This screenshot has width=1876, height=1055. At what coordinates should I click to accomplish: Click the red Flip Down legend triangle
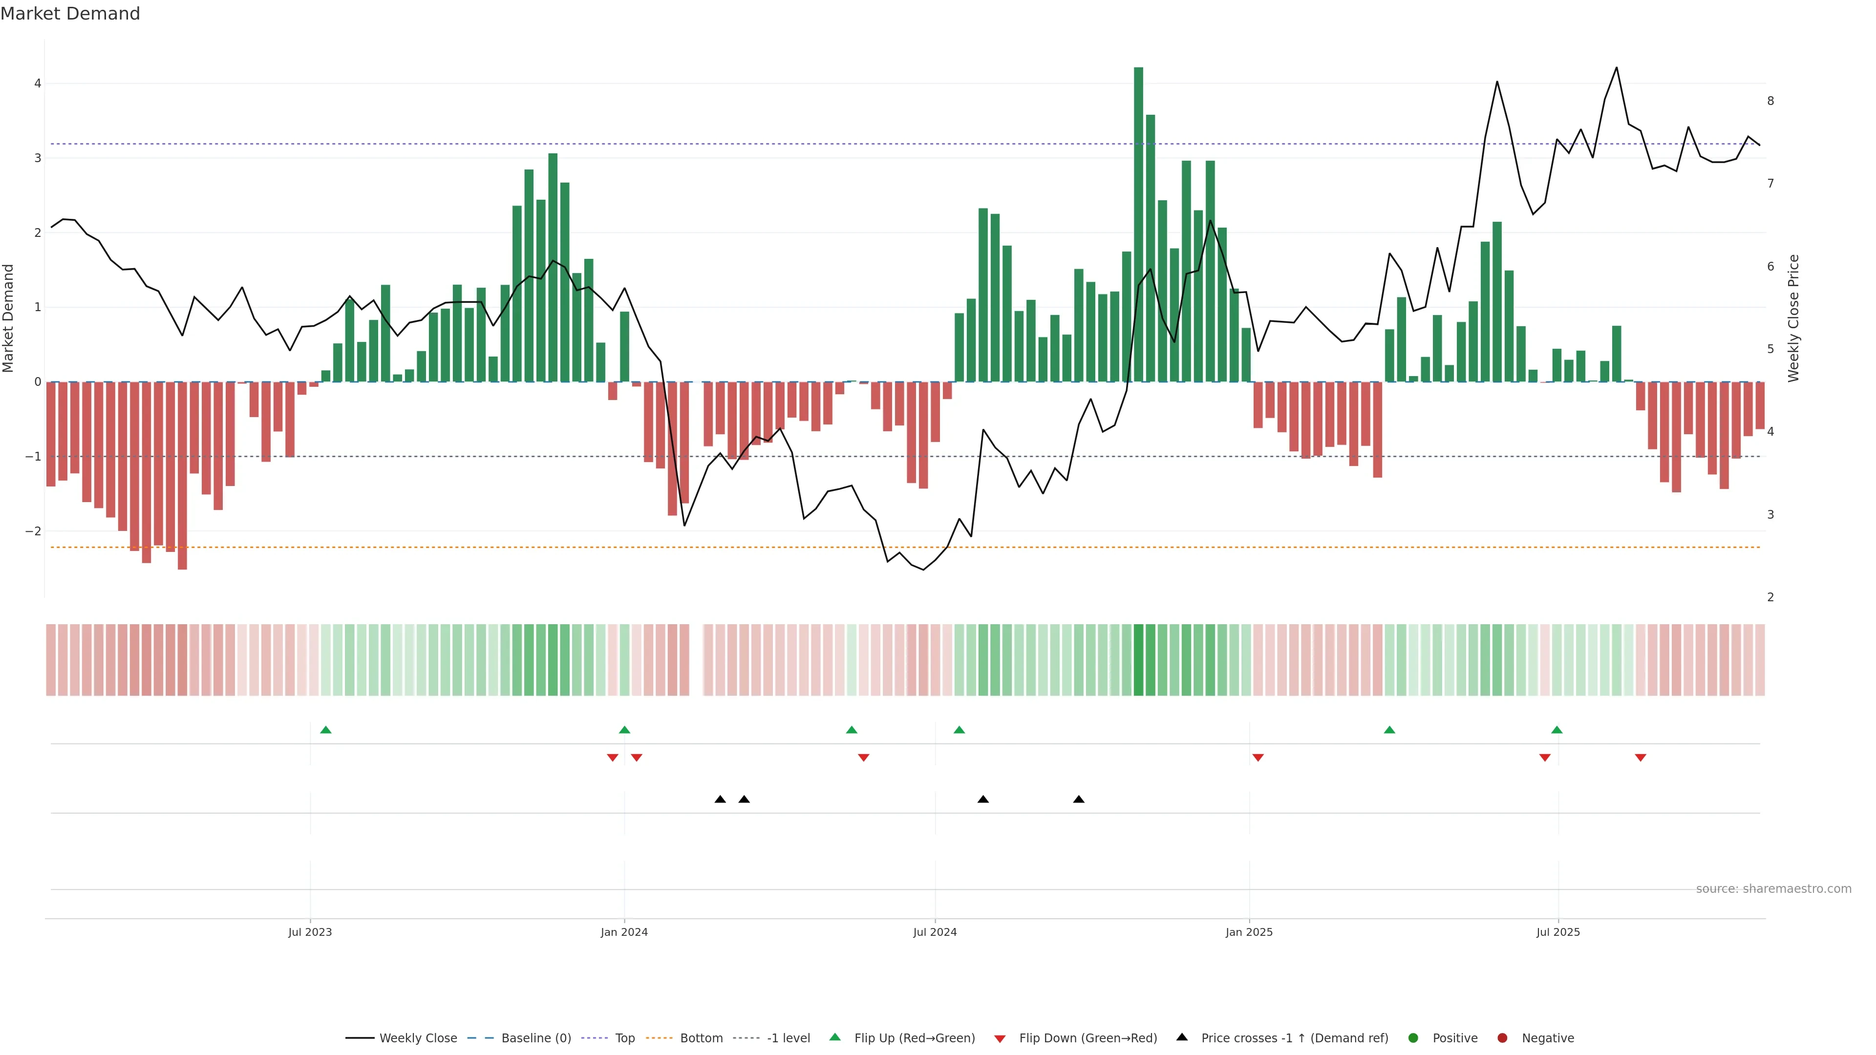[1000, 1039]
